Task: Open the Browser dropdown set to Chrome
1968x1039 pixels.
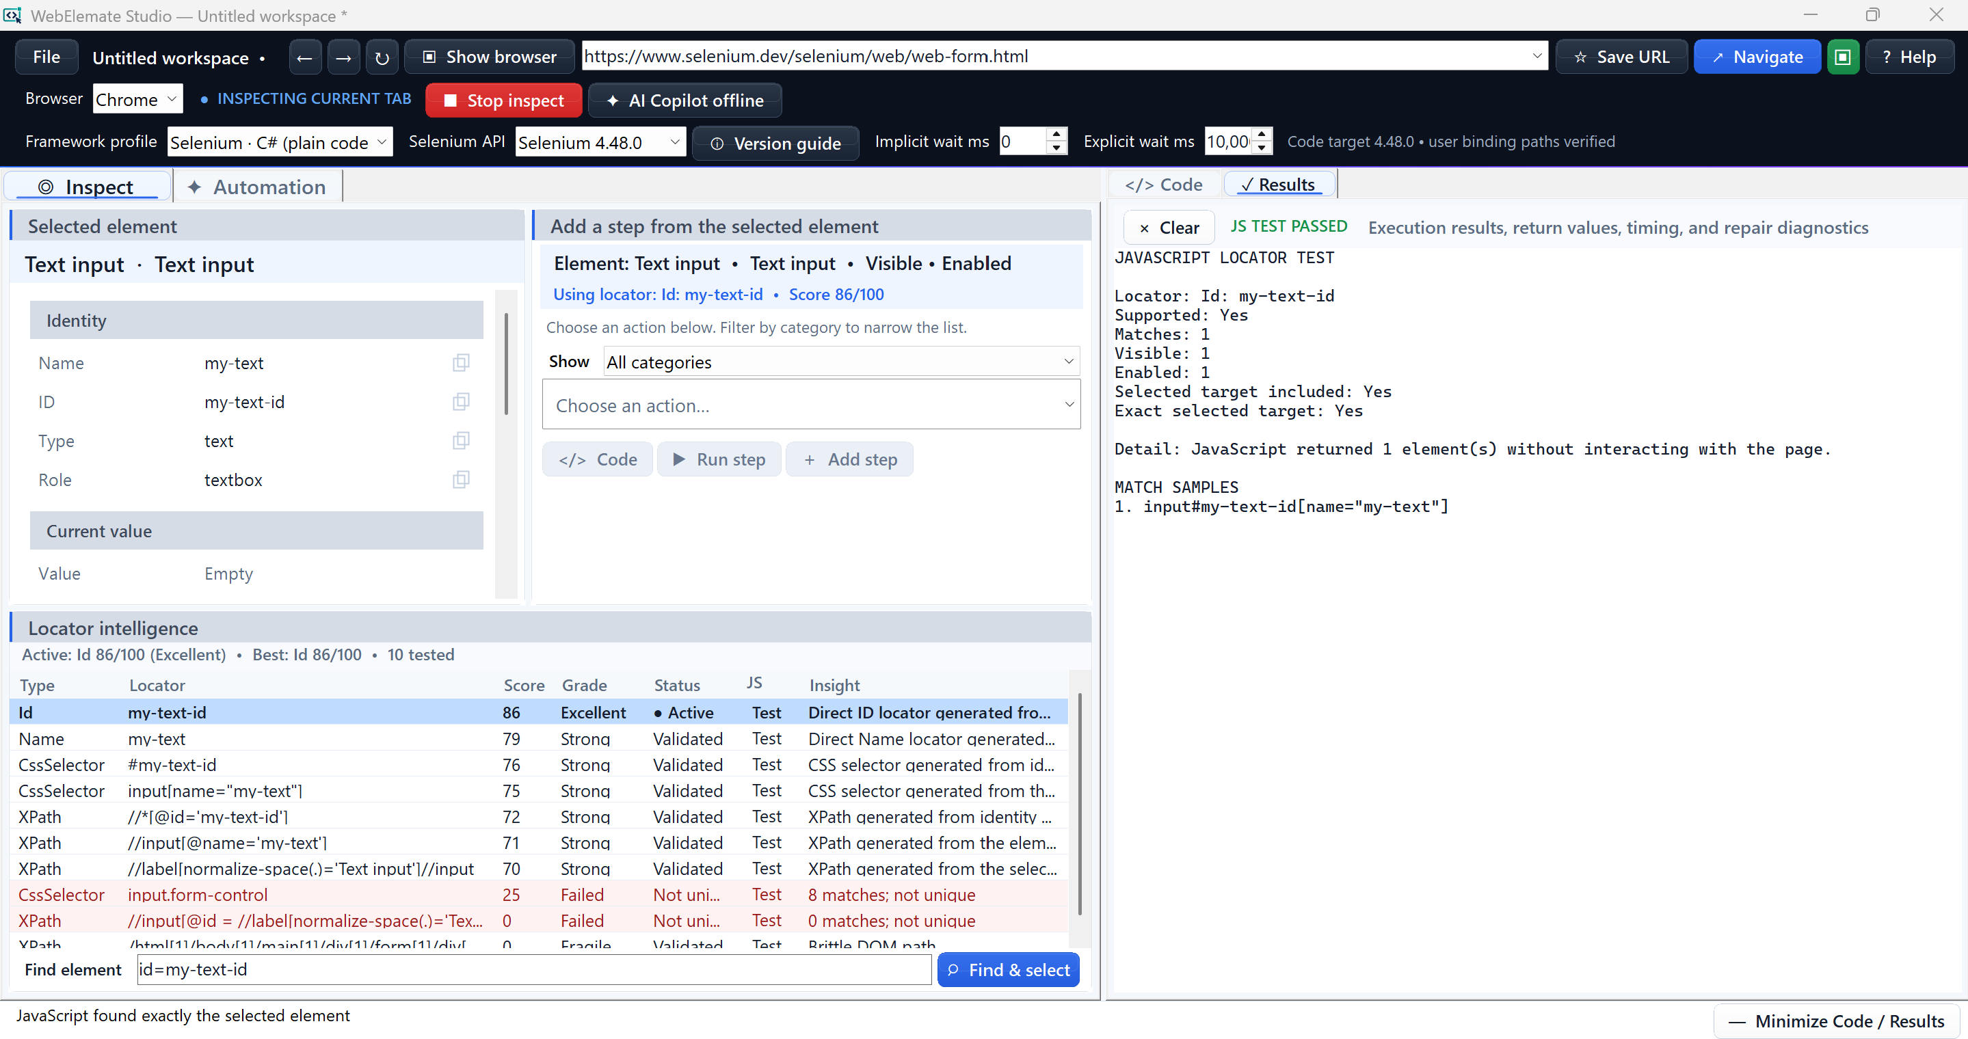Action: (x=137, y=99)
